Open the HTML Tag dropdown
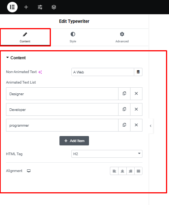 [x=107, y=154]
